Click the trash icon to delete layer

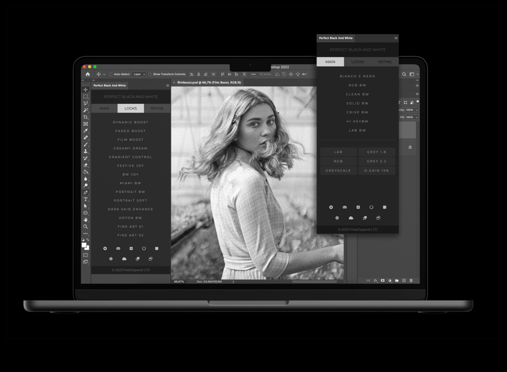[411, 281]
